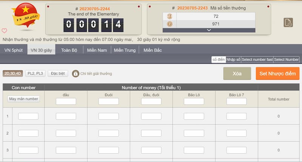Click the VN 30 giây flag logo
Screen dimensions: 302x162
pyautogui.click(x=23, y=17)
